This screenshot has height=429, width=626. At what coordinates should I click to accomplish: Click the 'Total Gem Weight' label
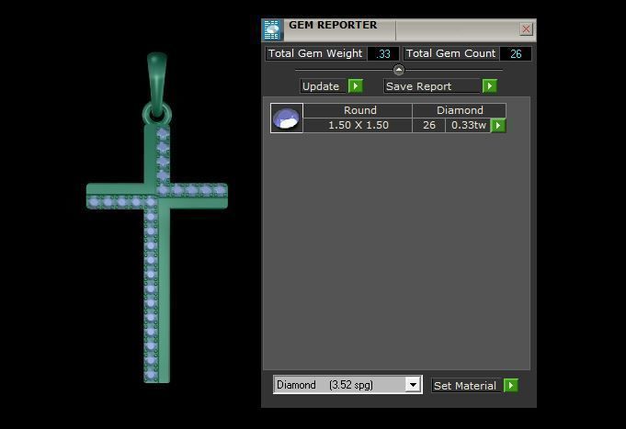tap(315, 53)
